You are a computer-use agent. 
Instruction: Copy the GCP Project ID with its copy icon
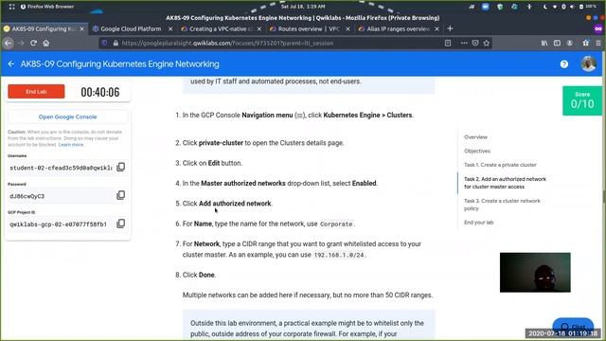point(121,224)
